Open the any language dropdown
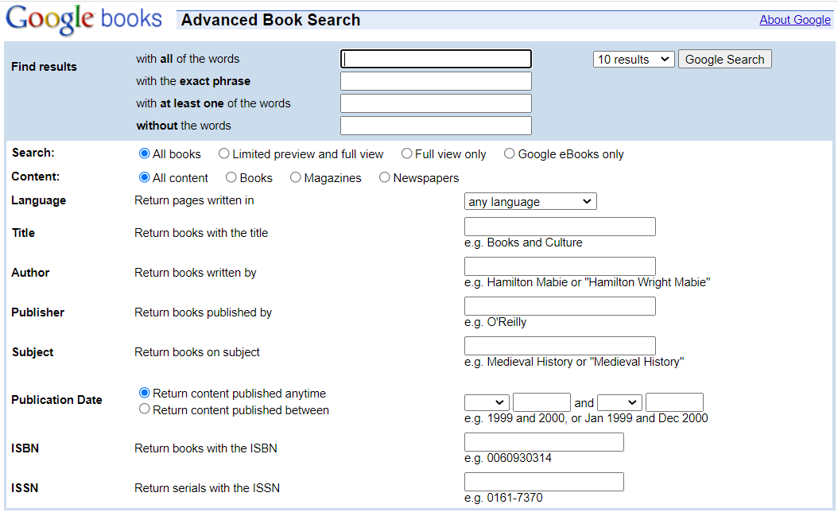This screenshot has width=838, height=516. [530, 201]
